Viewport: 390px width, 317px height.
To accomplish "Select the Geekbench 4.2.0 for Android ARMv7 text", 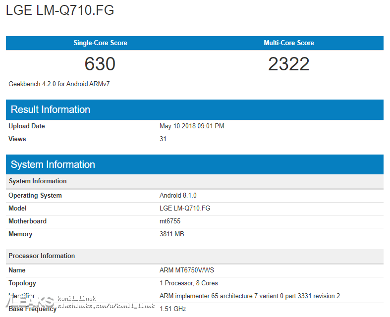I will coord(59,84).
